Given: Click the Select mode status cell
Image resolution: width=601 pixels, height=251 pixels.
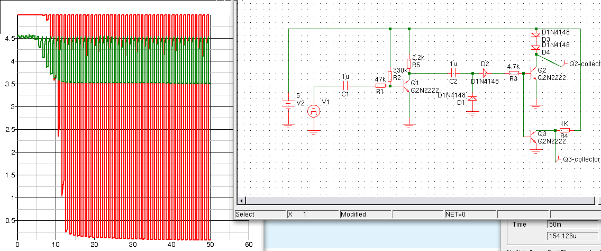Looking at the screenshot, I should click(259, 214).
